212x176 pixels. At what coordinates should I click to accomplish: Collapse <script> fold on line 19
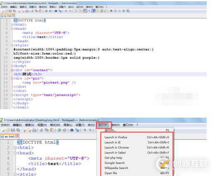click(12, 95)
